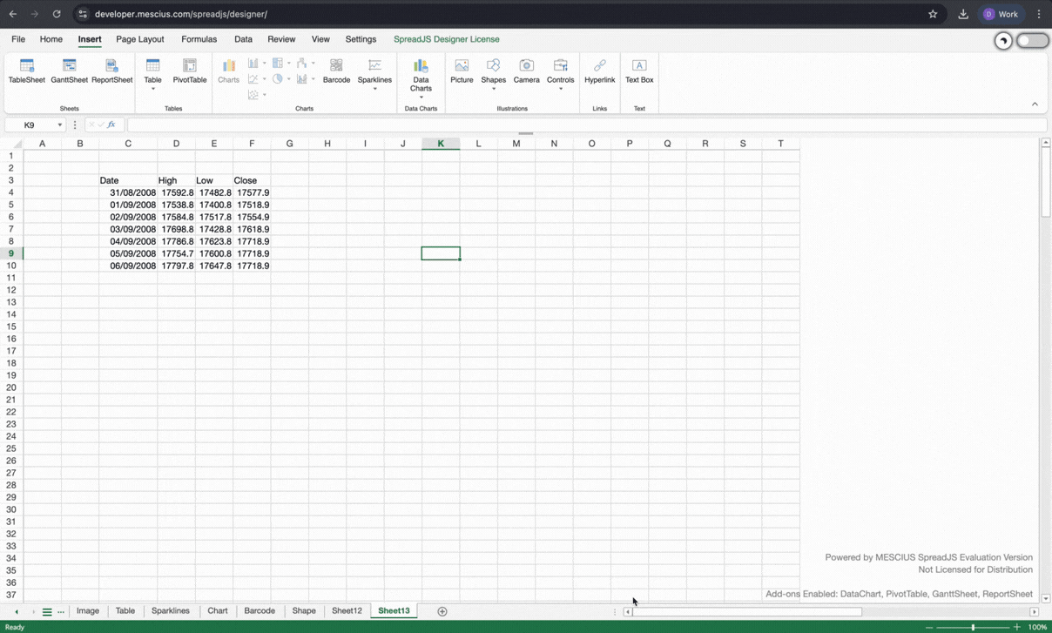This screenshot has width=1052, height=633.
Task: Open the Page Layout ribbon tab
Action: coord(139,39)
